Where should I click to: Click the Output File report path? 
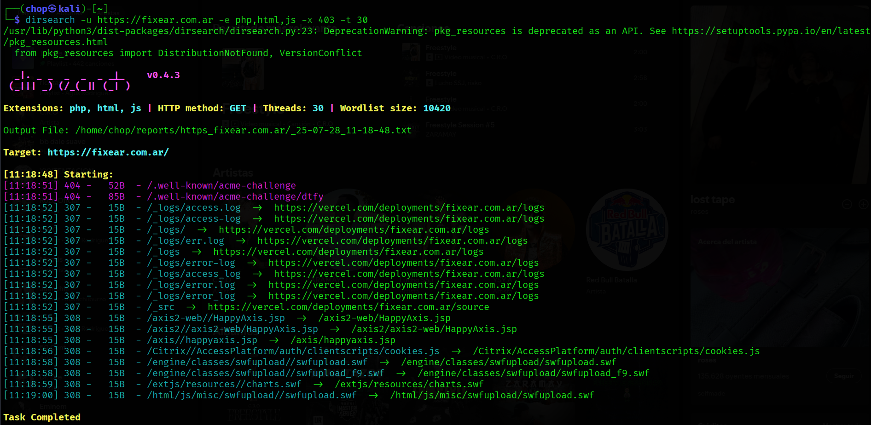(243, 130)
